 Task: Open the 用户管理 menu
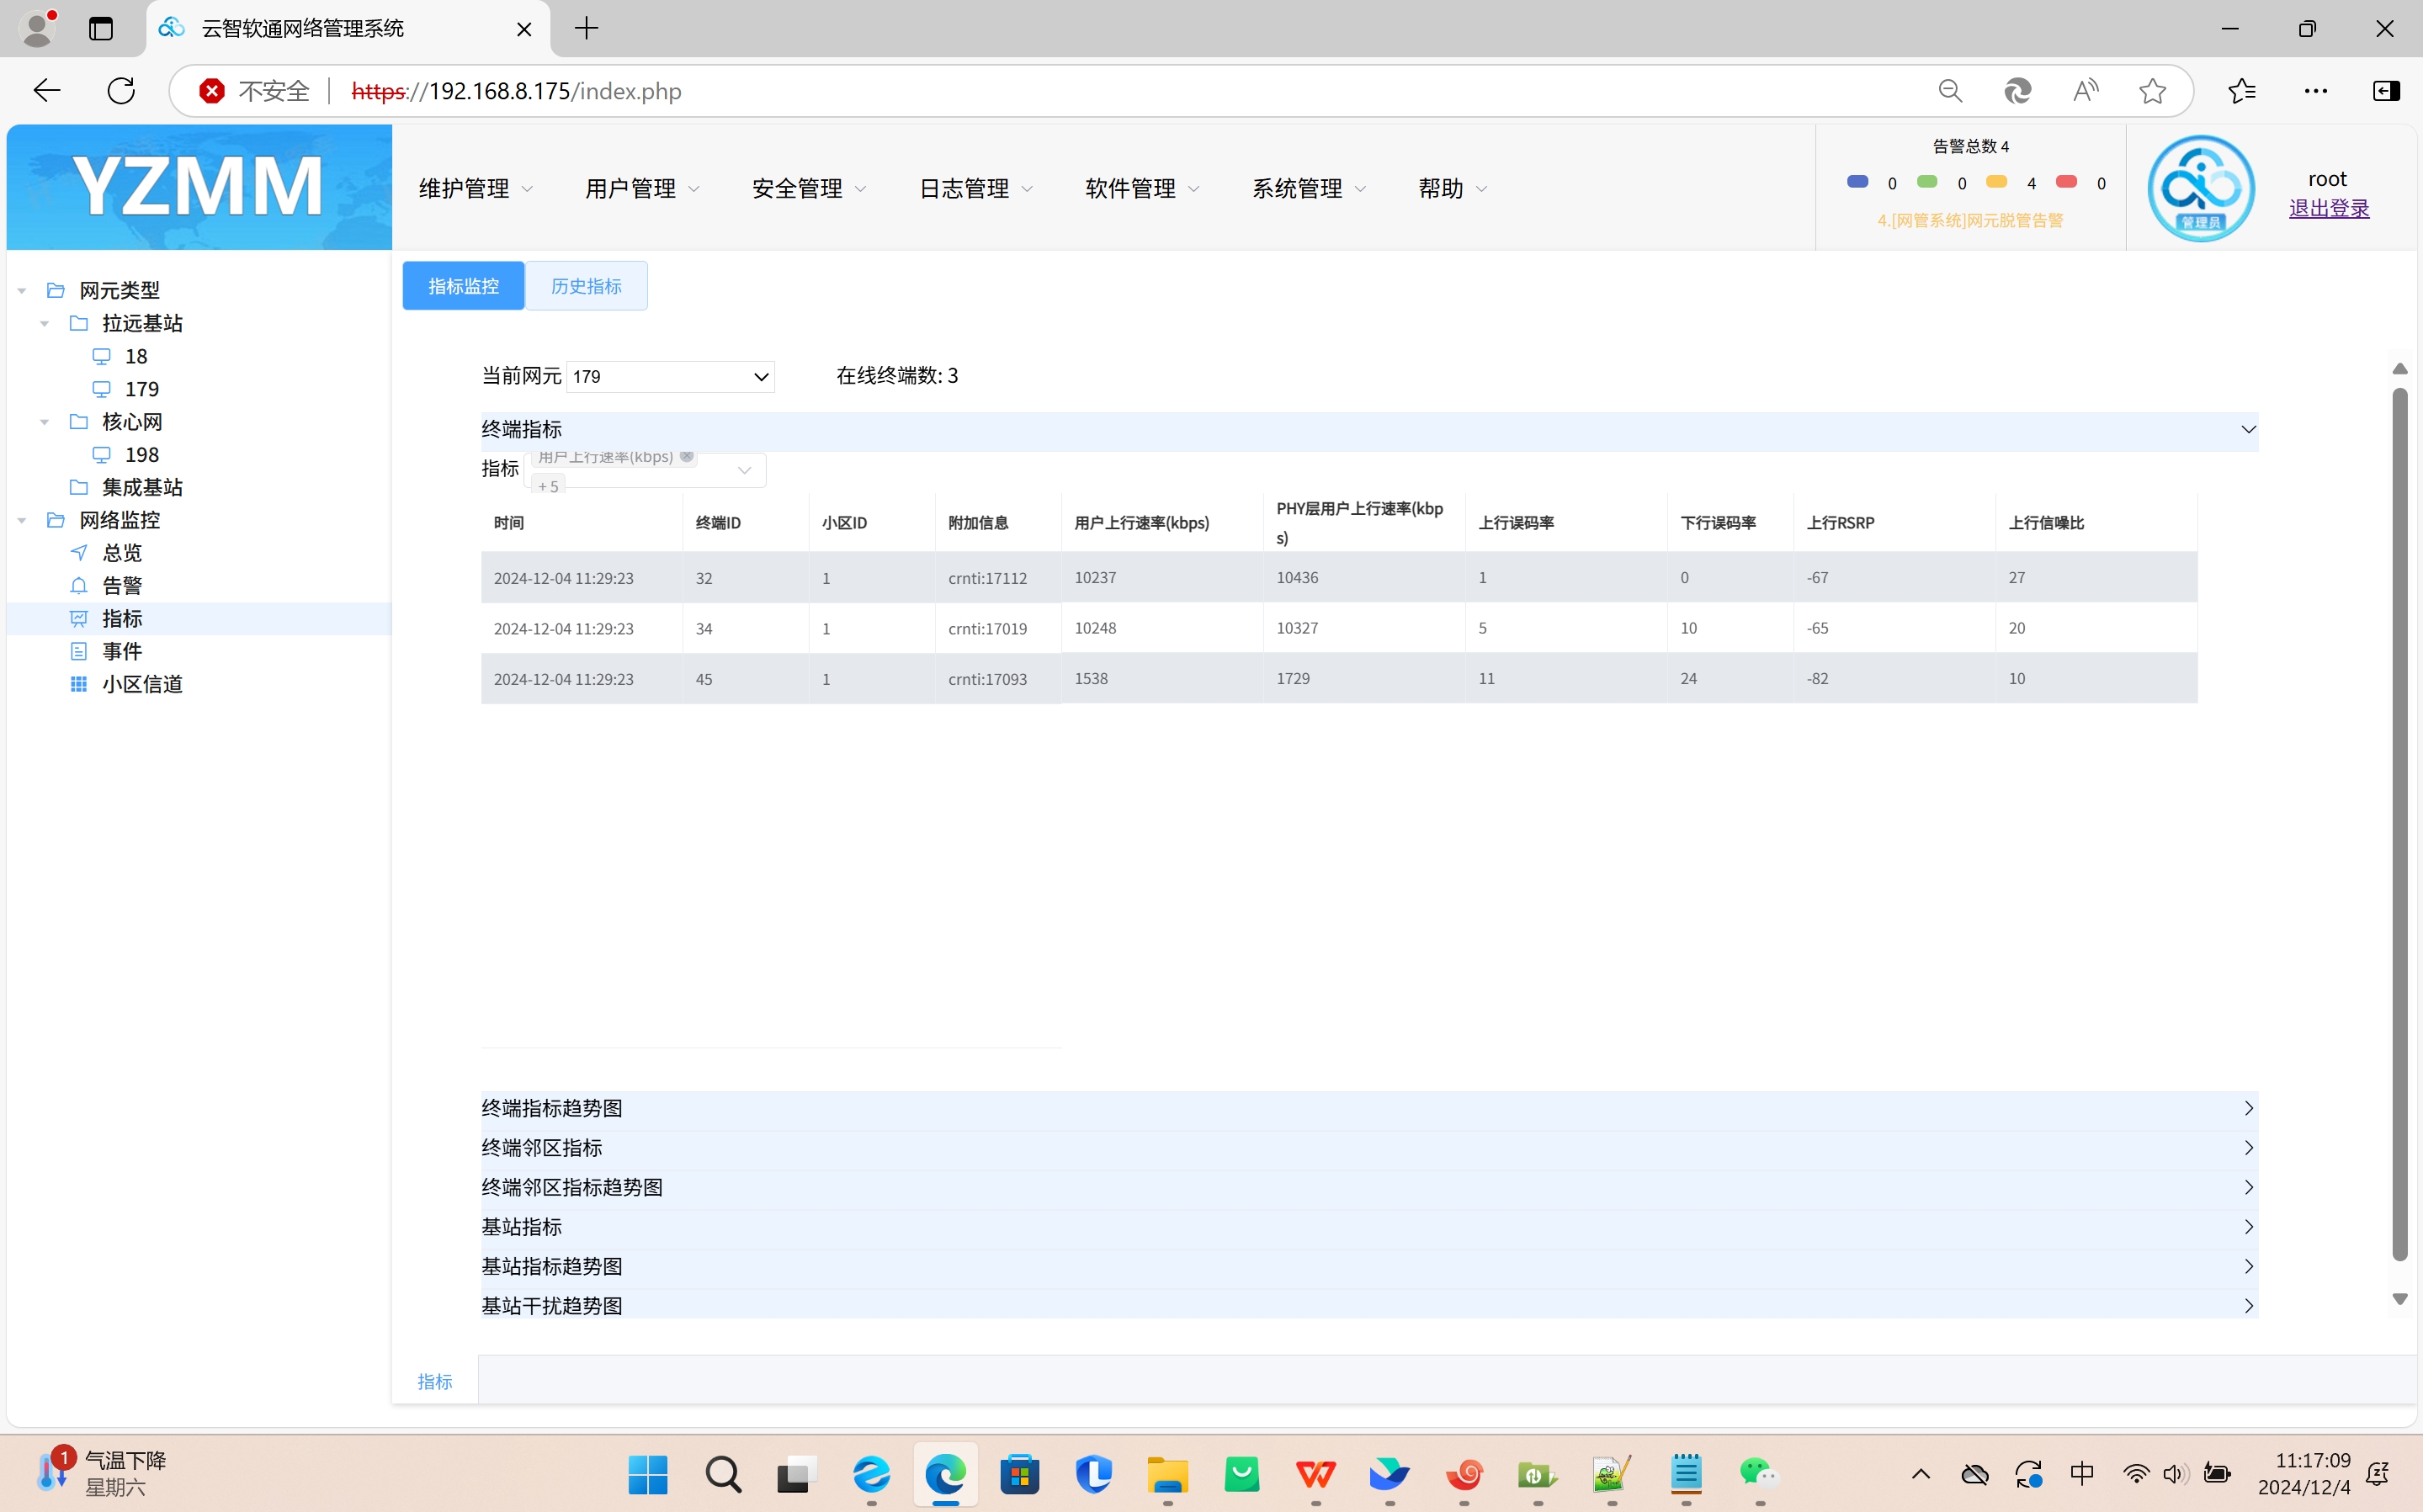tap(642, 188)
